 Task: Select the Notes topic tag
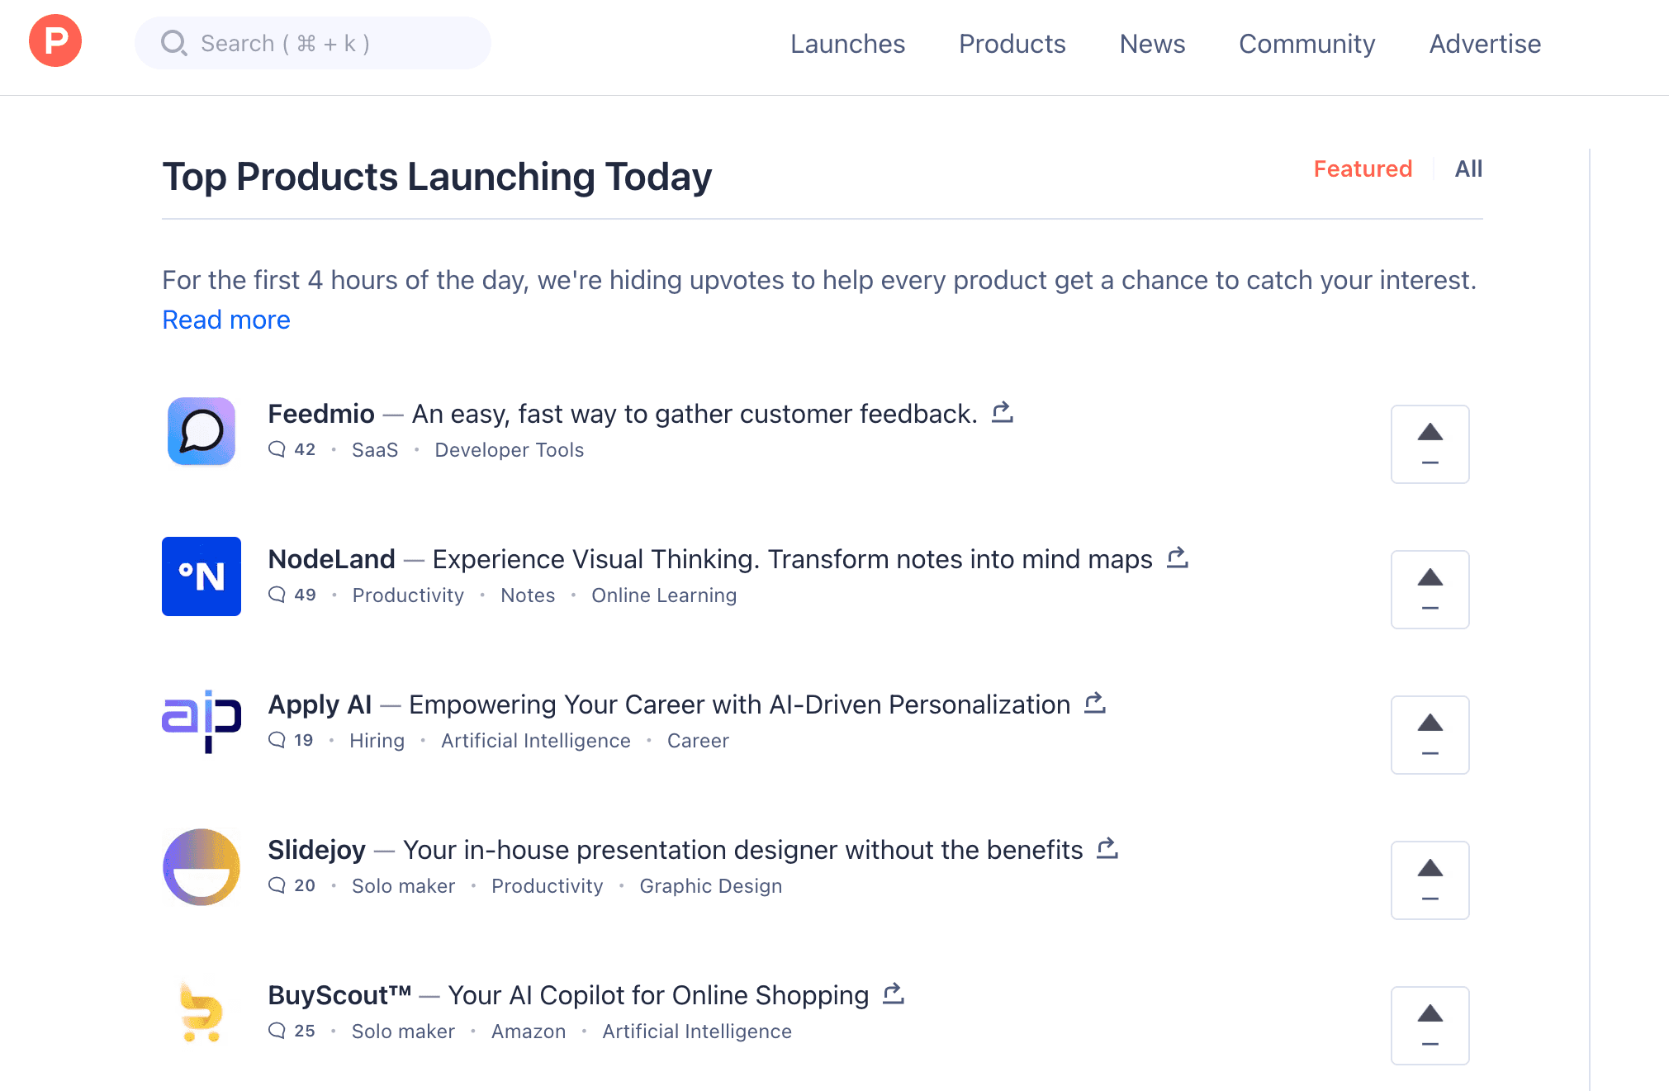click(x=528, y=595)
